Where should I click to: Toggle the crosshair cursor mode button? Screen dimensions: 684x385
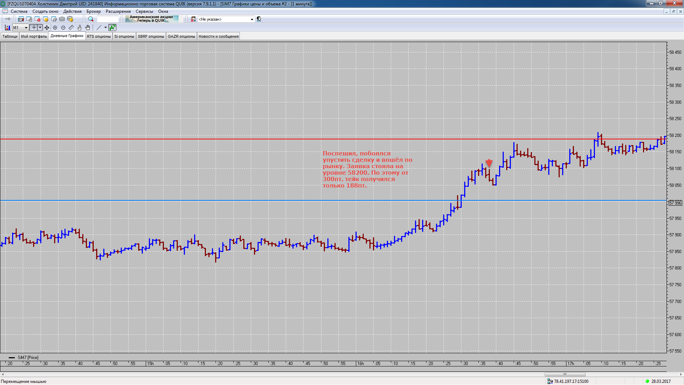point(34,28)
